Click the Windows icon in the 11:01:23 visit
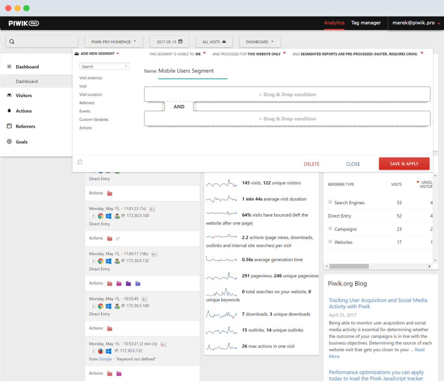The width and height of the screenshot is (444, 382). coord(109,216)
